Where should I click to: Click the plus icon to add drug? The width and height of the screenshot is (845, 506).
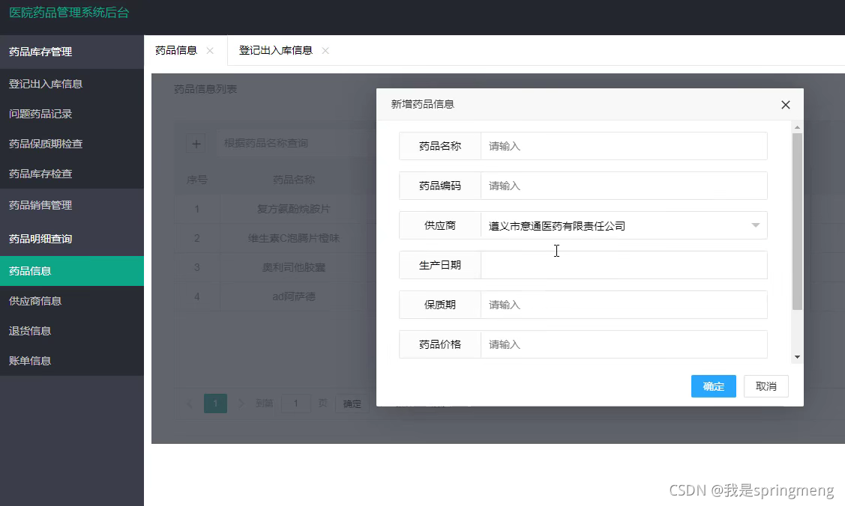[x=196, y=144]
